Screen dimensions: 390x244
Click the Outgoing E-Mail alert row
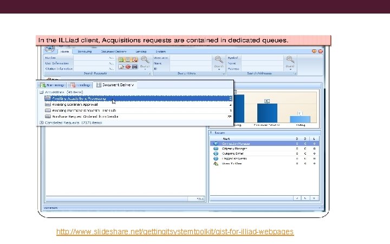coord(265,153)
